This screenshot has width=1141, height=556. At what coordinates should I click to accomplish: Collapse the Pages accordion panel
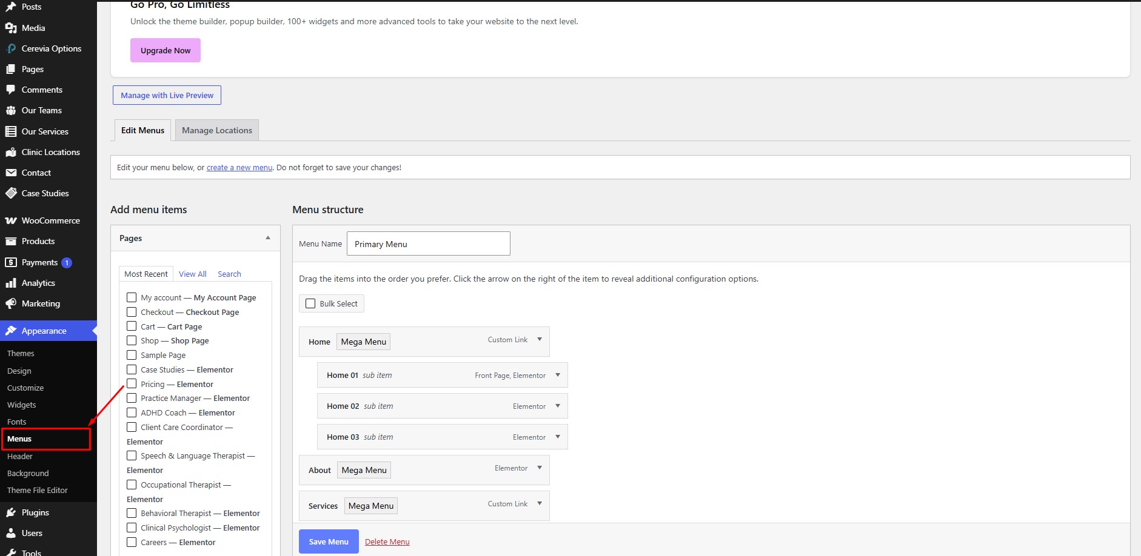pos(268,238)
